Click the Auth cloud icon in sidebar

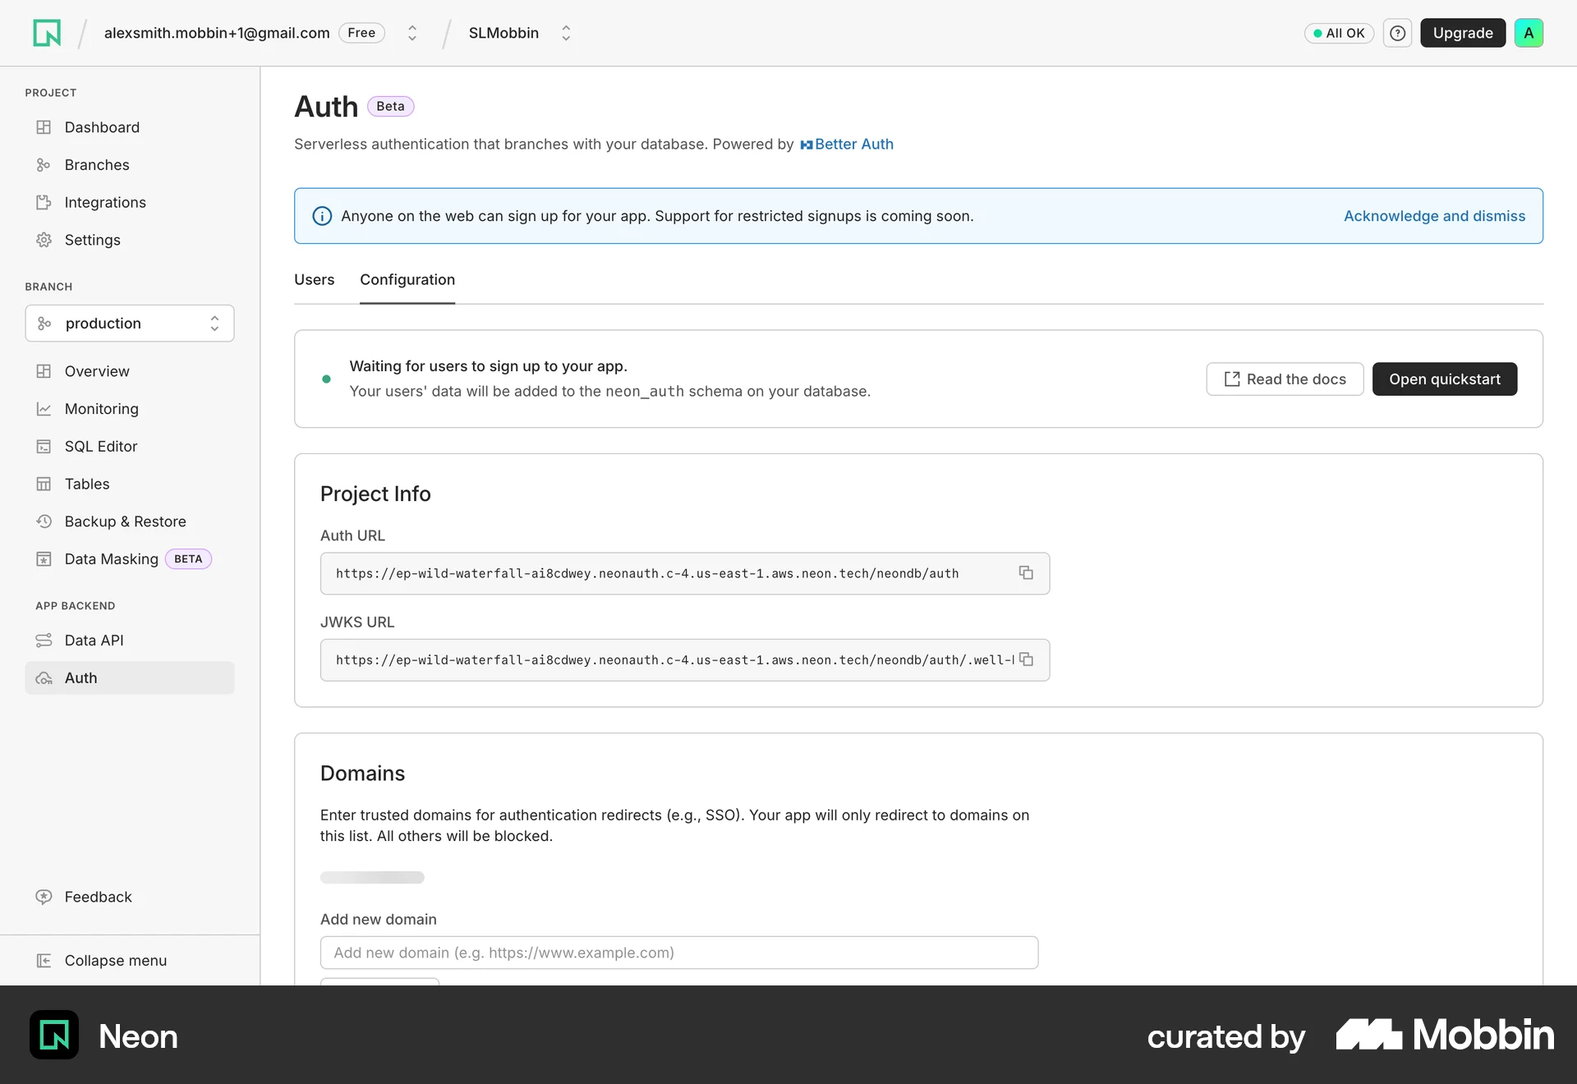tap(44, 678)
